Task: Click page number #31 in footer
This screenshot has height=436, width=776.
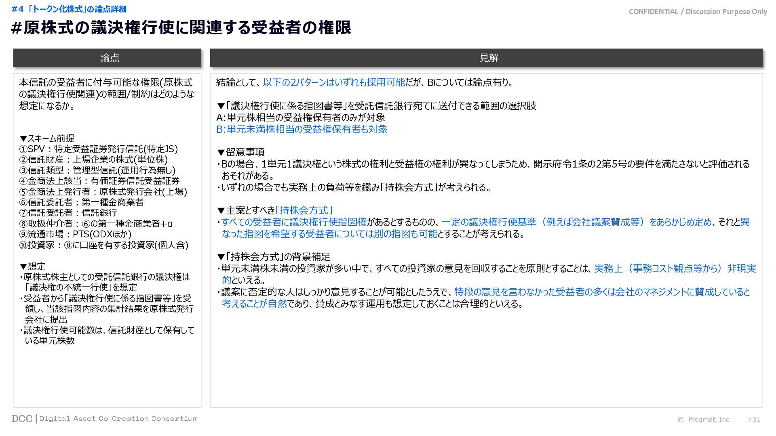Action: [754, 420]
